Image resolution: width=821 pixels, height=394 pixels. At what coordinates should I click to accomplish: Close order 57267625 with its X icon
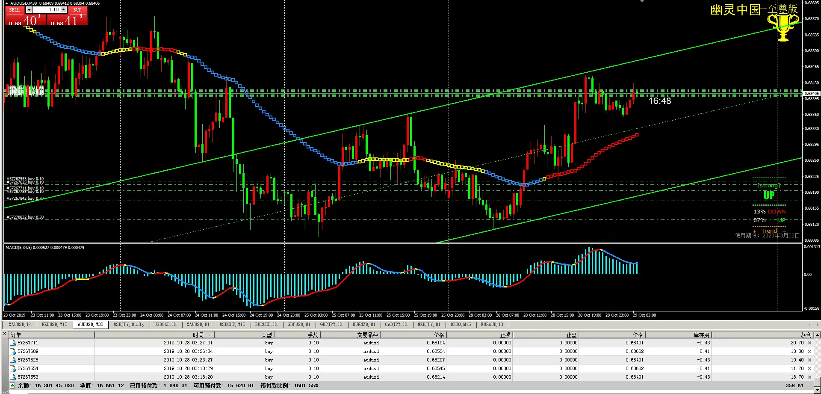click(x=809, y=360)
